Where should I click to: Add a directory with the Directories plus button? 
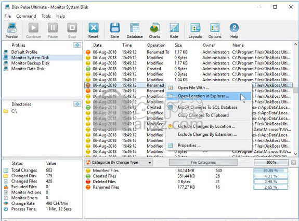tap(77, 104)
